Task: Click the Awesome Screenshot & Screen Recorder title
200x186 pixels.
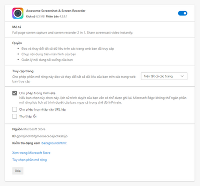Action: [x=55, y=11]
